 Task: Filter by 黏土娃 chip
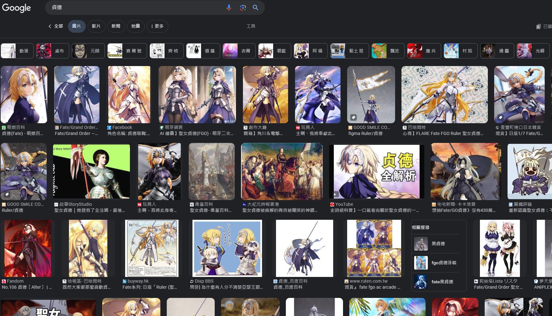tap(350, 51)
